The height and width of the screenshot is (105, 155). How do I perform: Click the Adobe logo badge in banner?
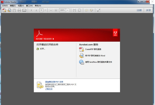(x=115, y=33)
